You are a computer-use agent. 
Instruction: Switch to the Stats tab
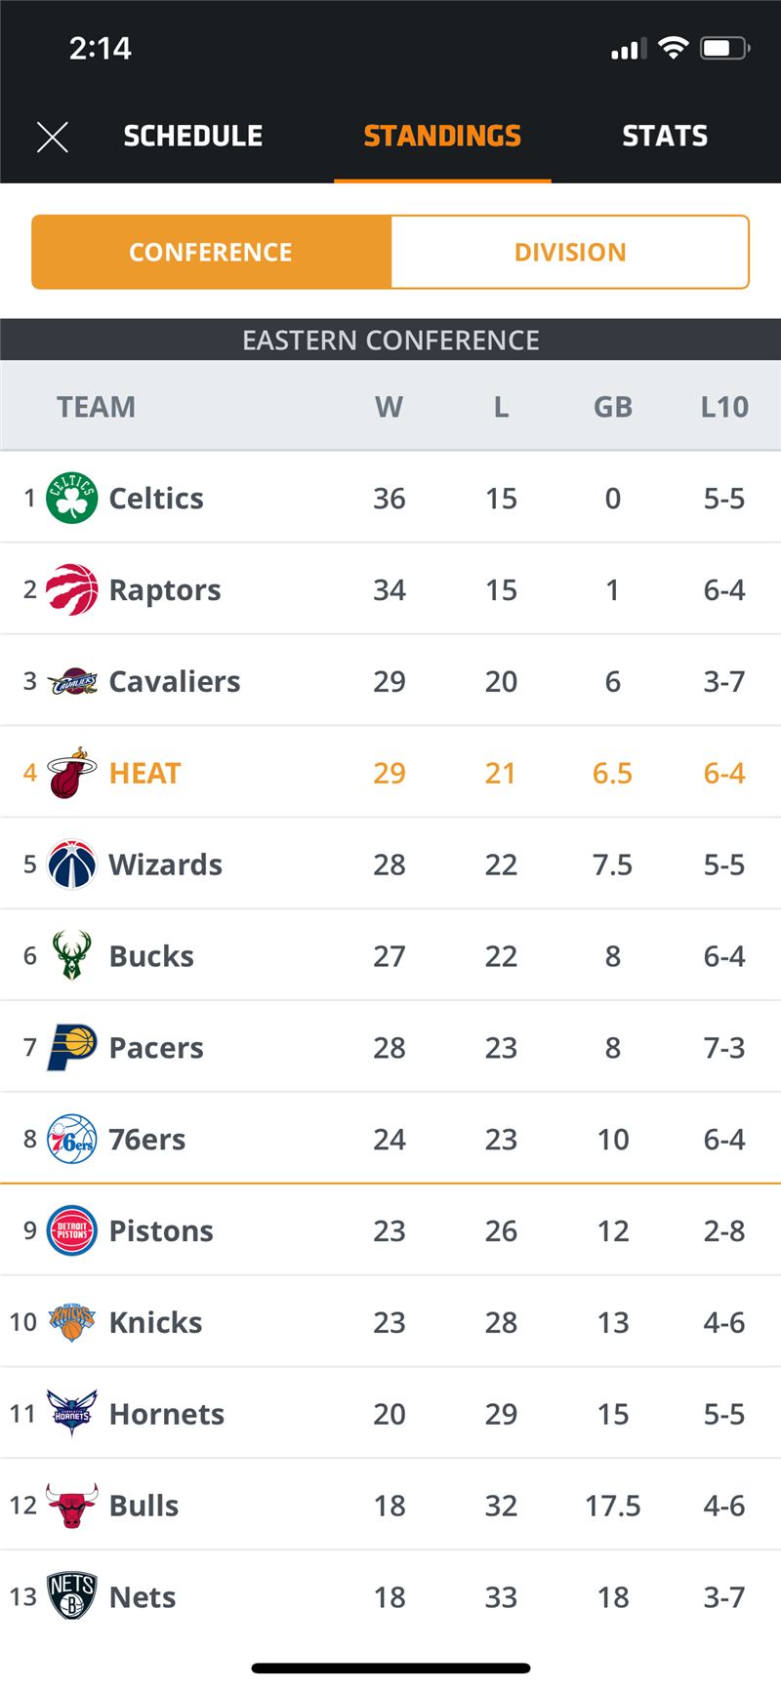(x=665, y=136)
